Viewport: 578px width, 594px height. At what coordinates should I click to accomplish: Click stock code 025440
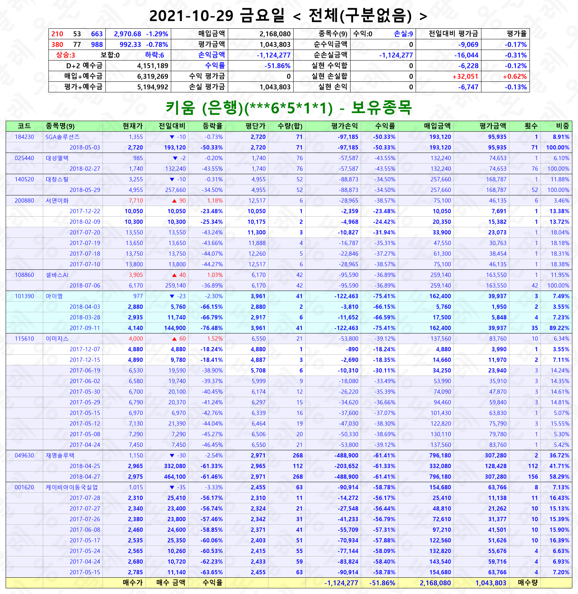click(24, 158)
